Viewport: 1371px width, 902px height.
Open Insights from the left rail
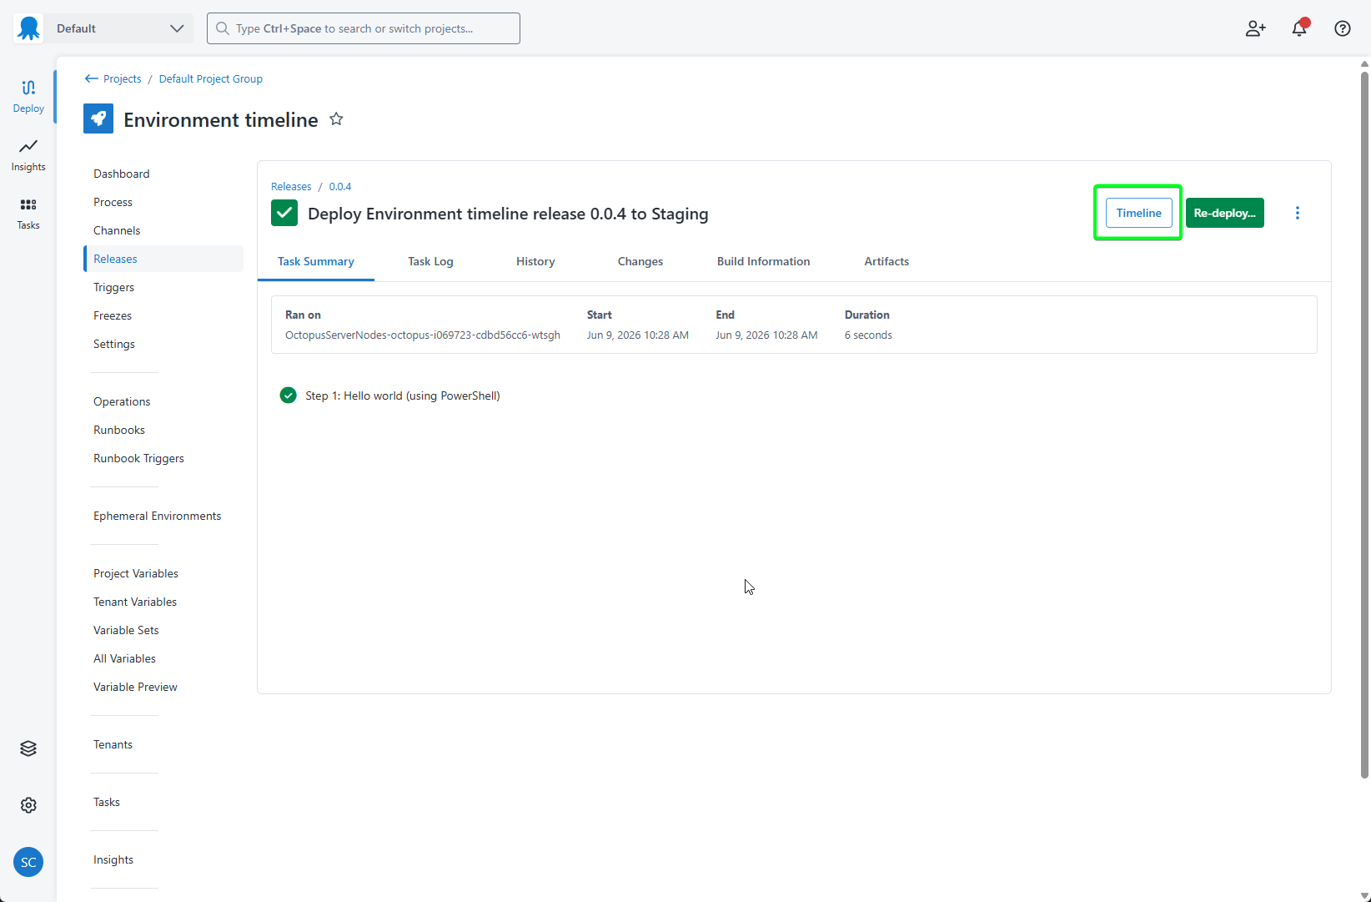(x=28, y=155)
